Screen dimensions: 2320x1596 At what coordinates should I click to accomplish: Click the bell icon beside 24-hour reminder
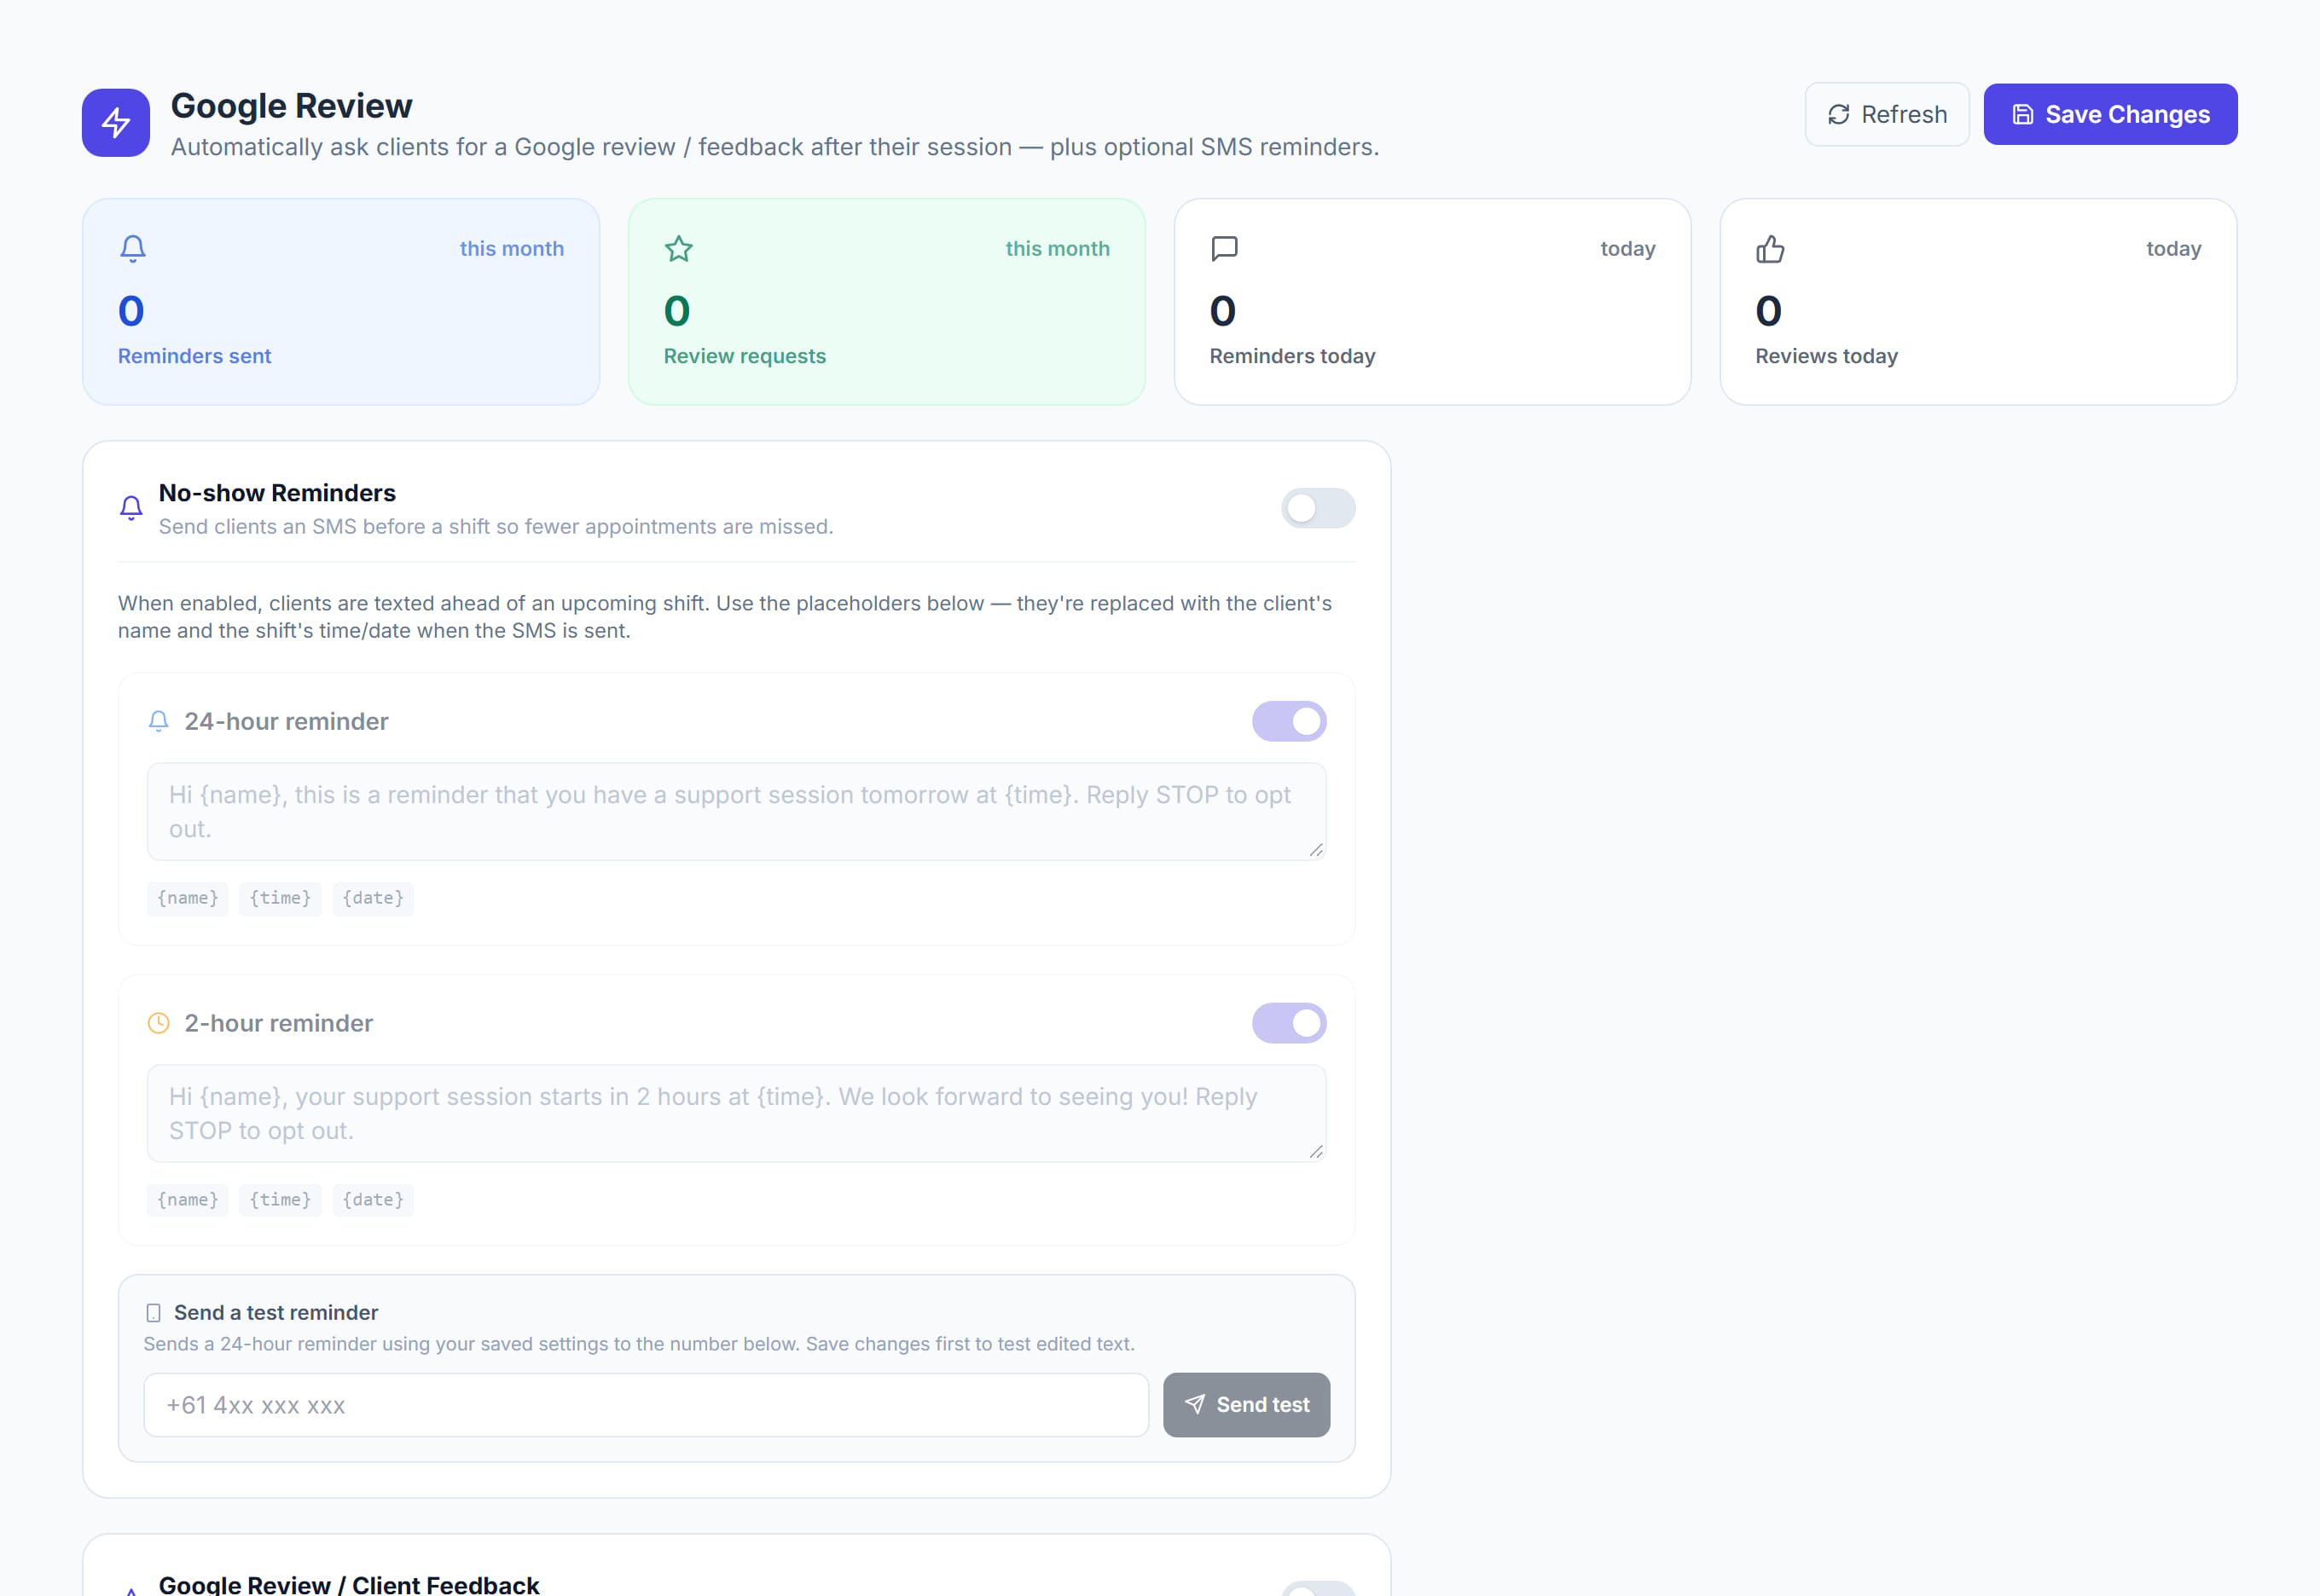click(158, 721)
